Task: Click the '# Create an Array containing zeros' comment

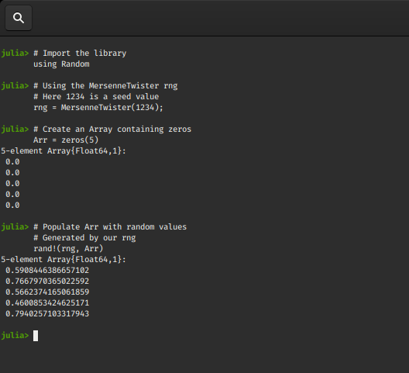Action: click(x=112, y=129)
